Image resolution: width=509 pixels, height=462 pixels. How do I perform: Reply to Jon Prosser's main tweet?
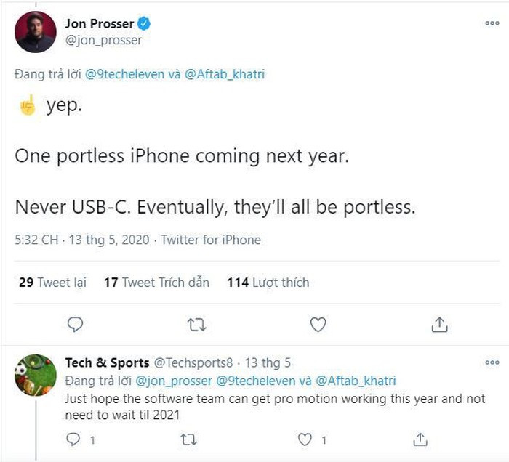pos(75,325)
